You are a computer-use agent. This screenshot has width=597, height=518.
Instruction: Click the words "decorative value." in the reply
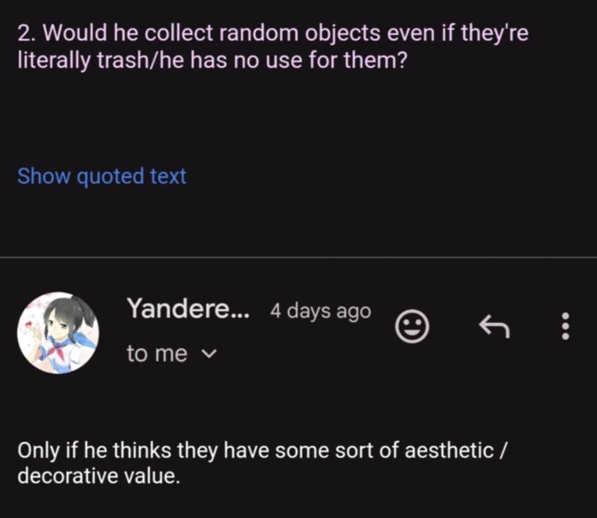click(x=99, y=477)
